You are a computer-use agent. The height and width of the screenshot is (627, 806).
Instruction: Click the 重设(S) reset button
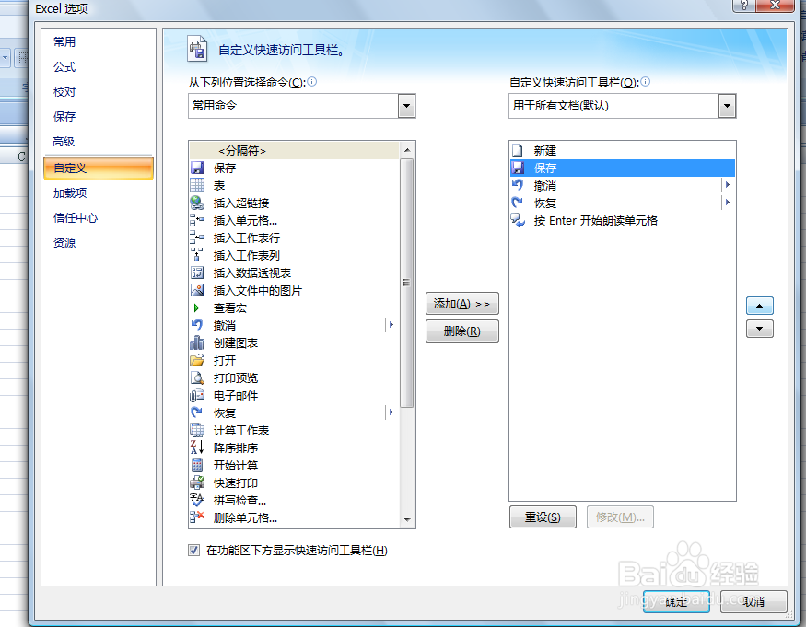tap(543, 517)
